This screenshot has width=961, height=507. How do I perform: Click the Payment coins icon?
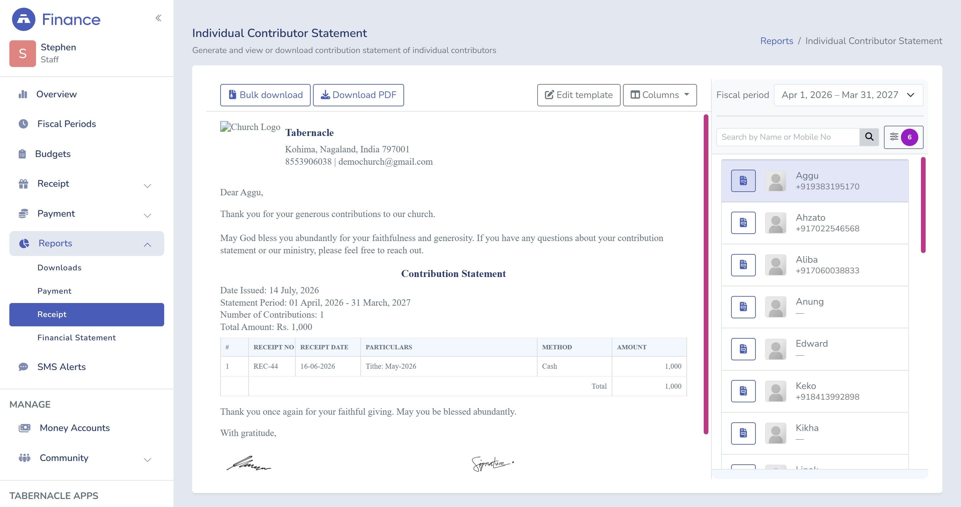[x=23, y=213]
